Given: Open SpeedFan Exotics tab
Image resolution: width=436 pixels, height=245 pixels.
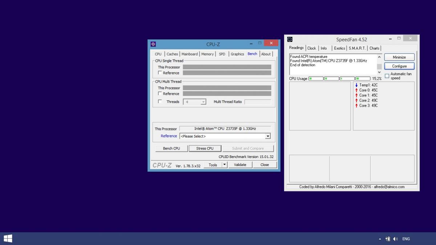Looking at the screenshot, I should click(340, 48).
